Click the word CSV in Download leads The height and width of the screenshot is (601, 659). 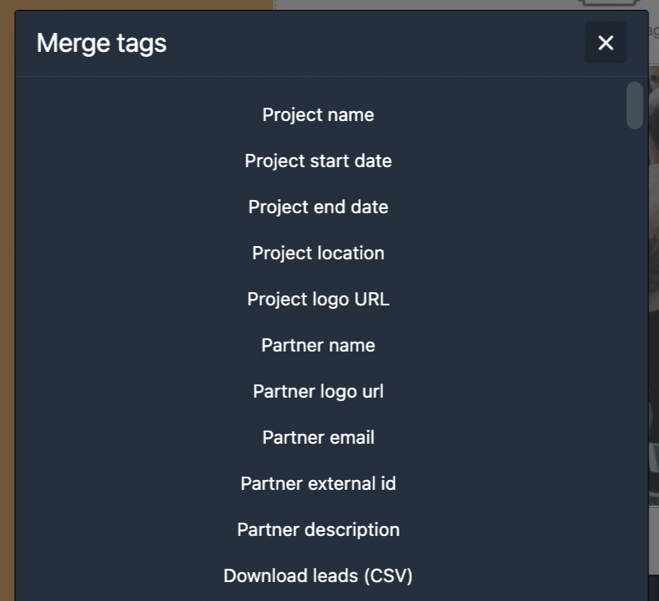coord(388,575)
